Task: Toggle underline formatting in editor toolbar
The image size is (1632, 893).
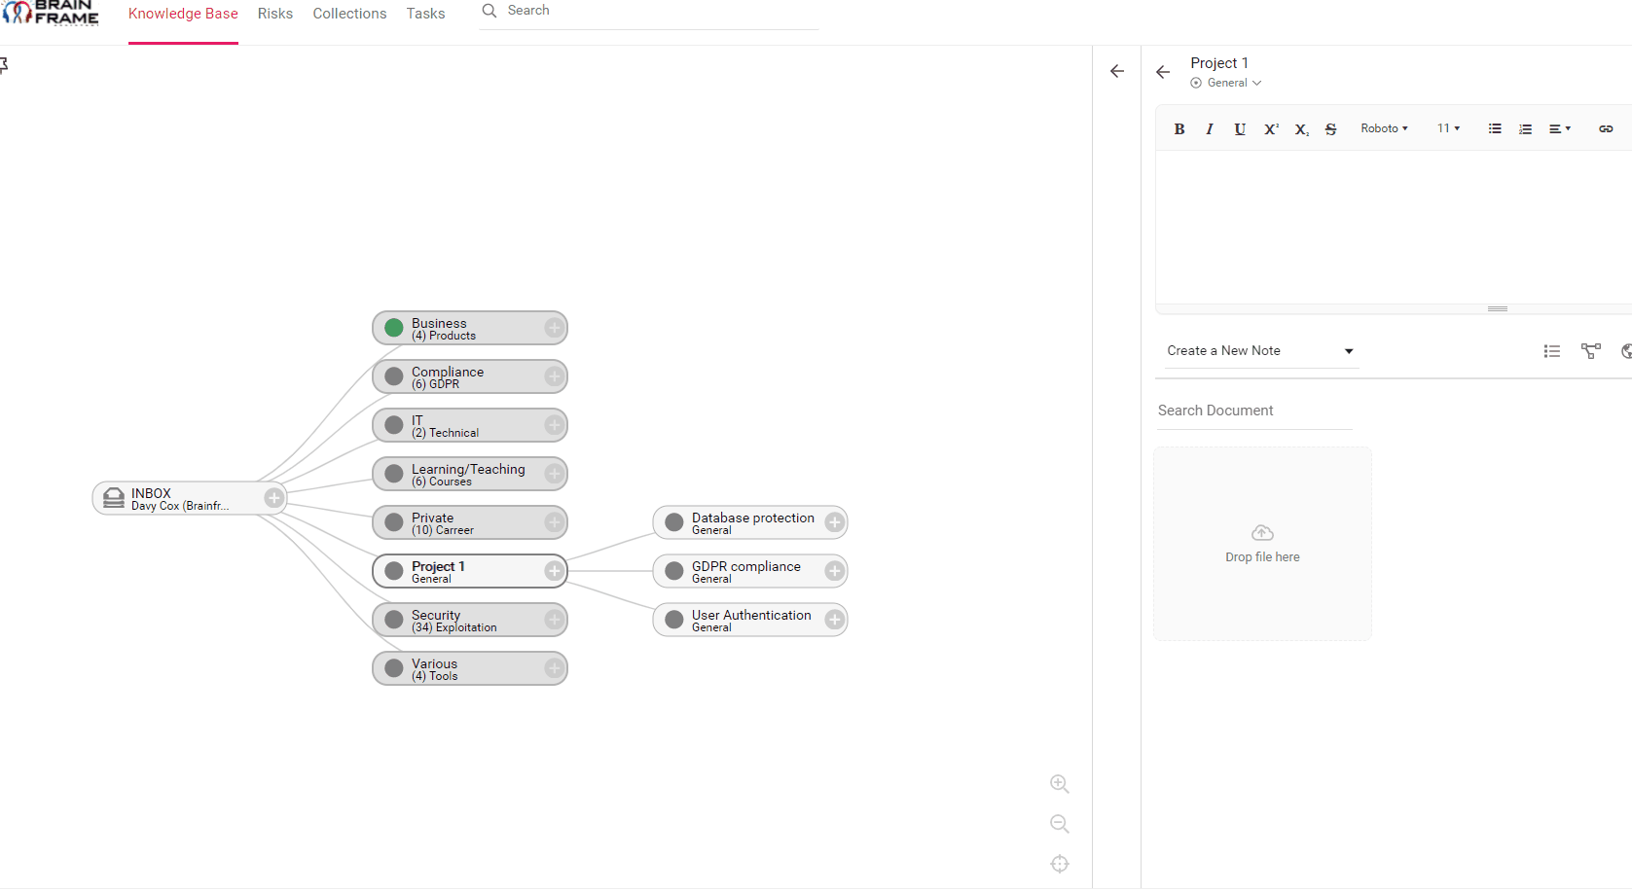Action: 1240,128
